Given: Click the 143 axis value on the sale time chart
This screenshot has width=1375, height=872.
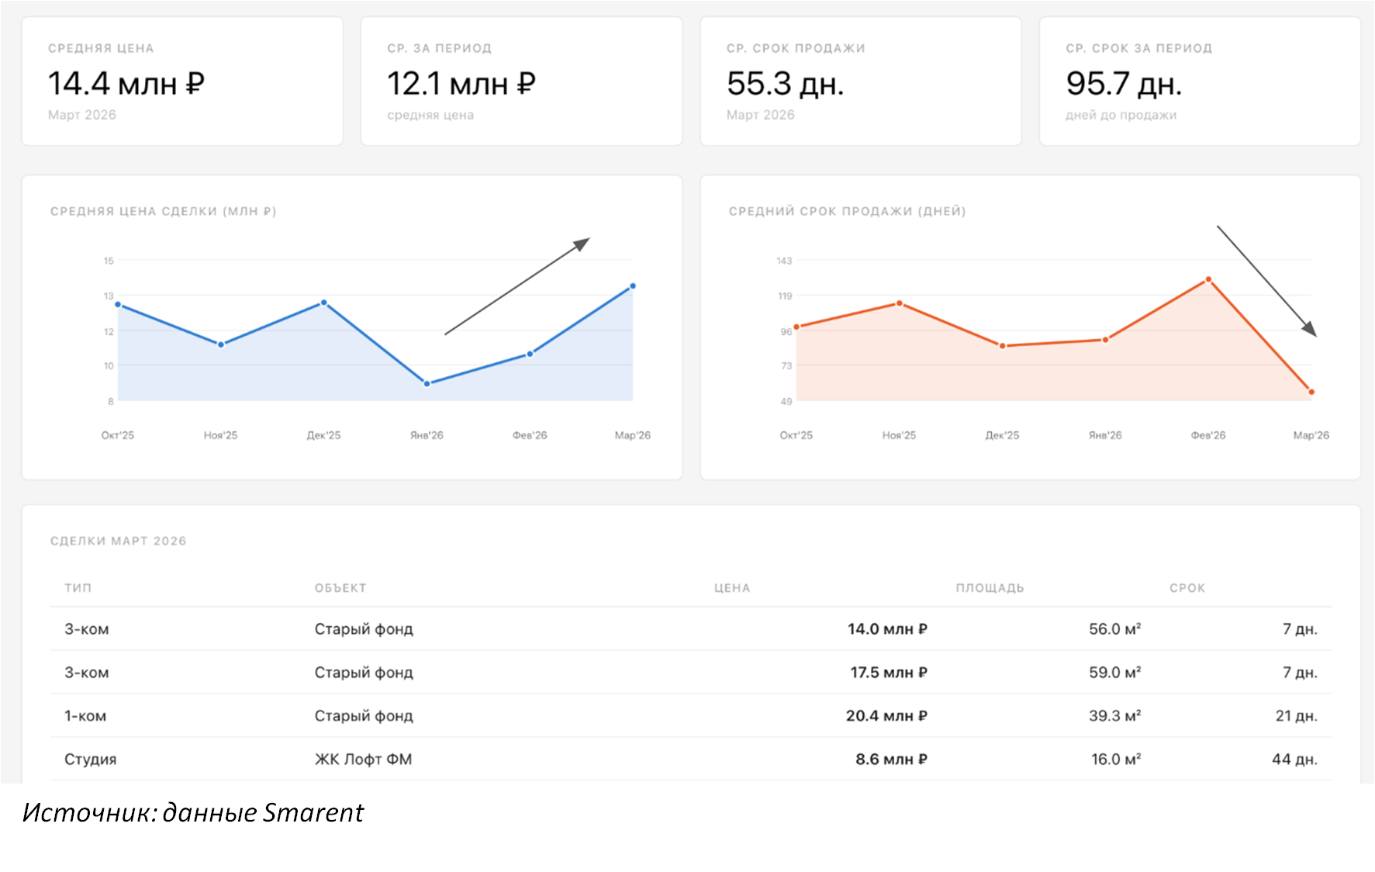Looking at the screenshot, I should click(784, 261).
